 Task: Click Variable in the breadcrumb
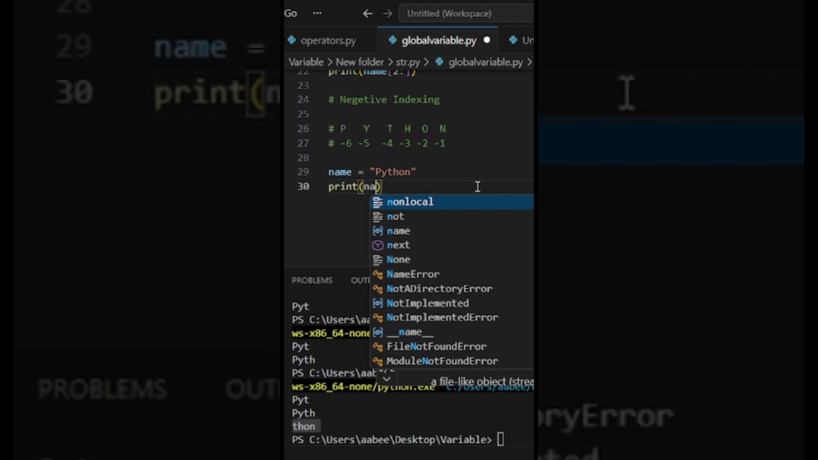pos(305,62)
